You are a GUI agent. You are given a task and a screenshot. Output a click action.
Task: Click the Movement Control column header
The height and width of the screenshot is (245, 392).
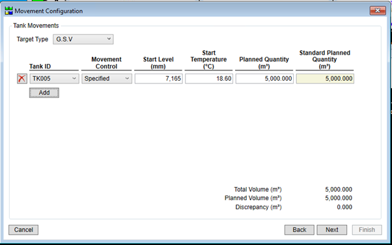(x=107, y=63)
